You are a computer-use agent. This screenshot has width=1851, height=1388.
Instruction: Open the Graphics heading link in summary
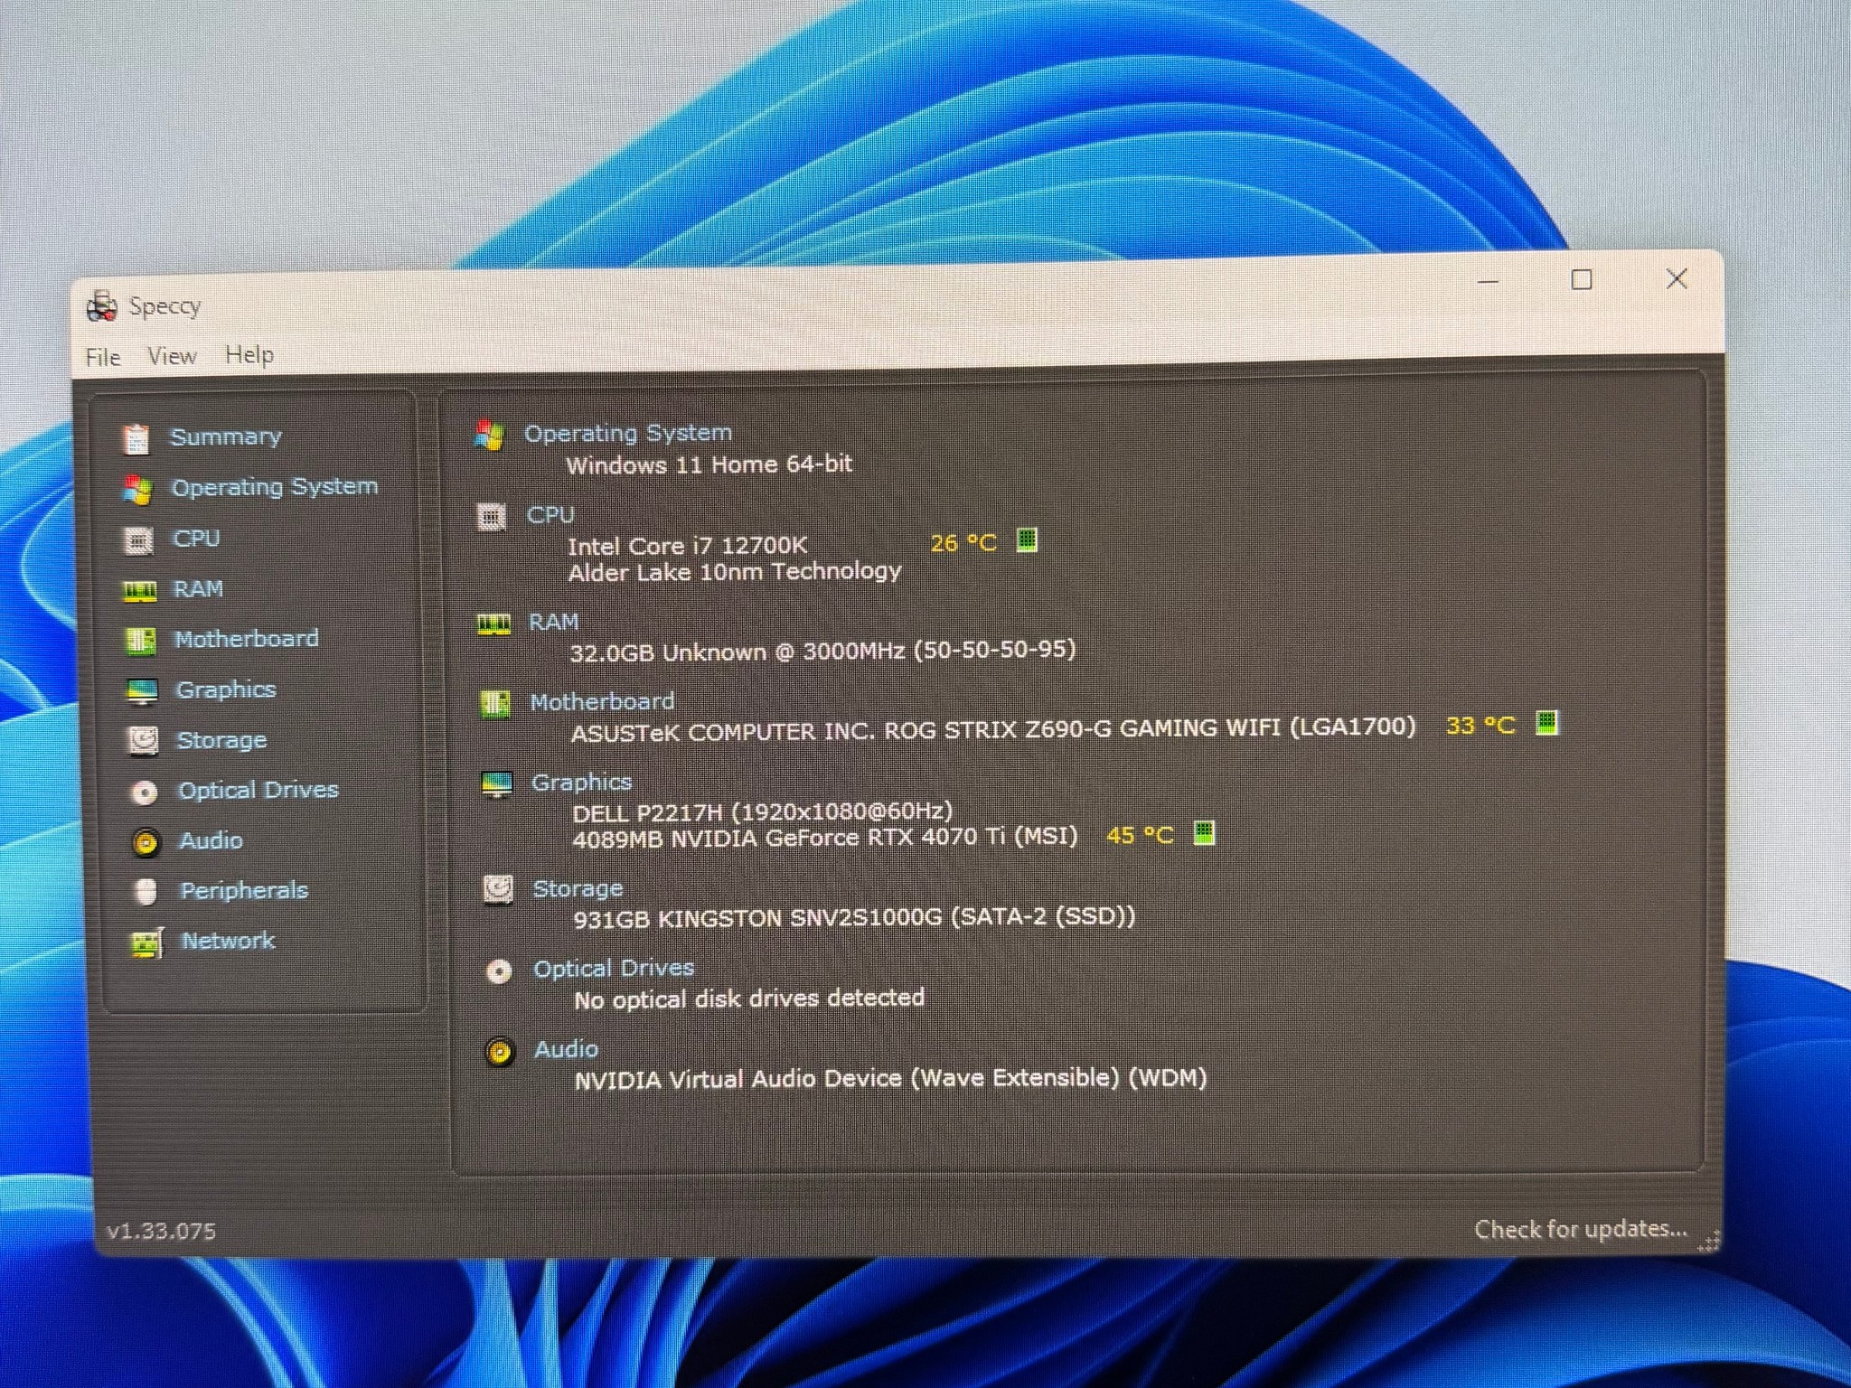582,783
